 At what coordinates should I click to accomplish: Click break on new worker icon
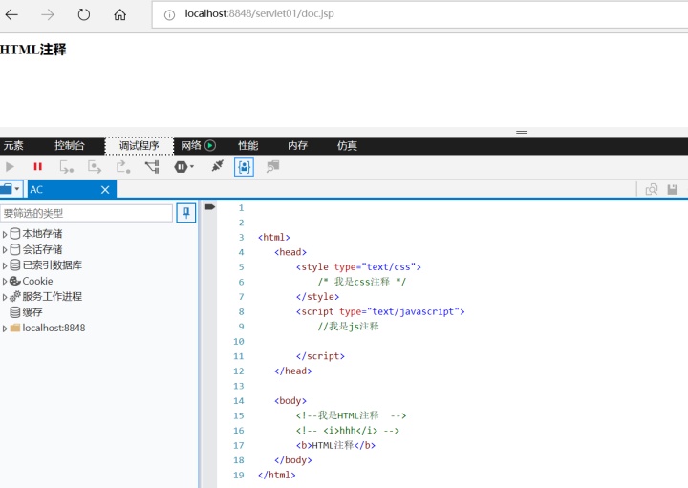coord(152,167)
